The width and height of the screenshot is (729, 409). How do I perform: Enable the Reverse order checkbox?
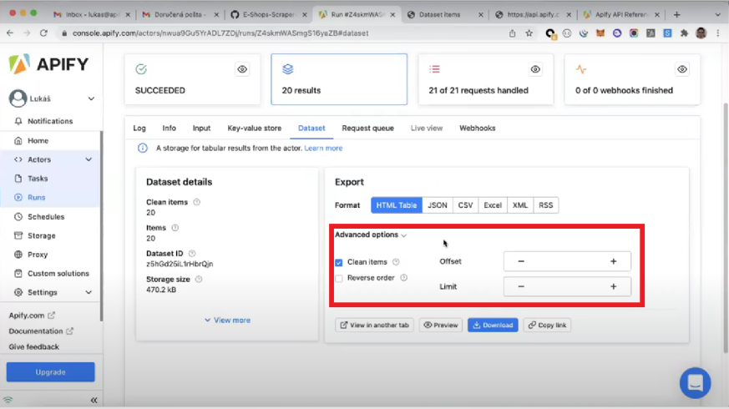pos(339,279)
